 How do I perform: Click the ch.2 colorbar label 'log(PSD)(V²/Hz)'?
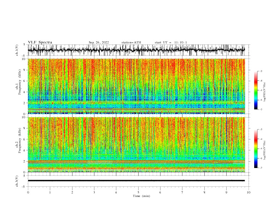pyautogui.click(x=265, y=150)
